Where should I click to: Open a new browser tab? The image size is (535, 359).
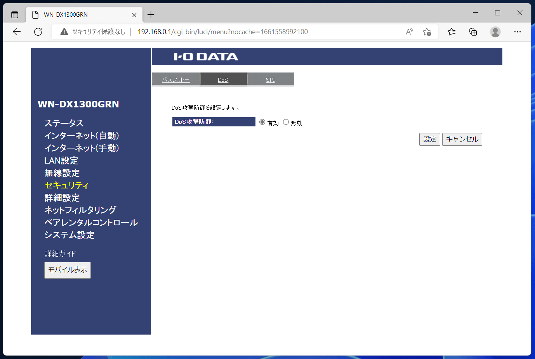point(151,15)
